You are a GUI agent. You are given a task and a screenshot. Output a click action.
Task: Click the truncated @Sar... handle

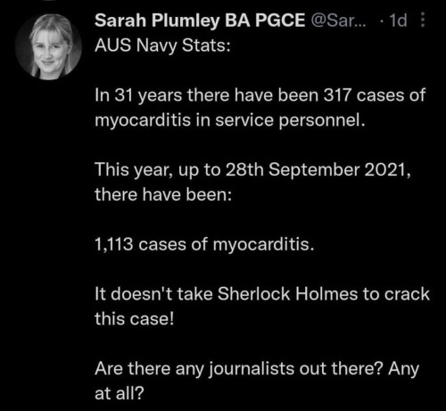(x=339, y=21)
